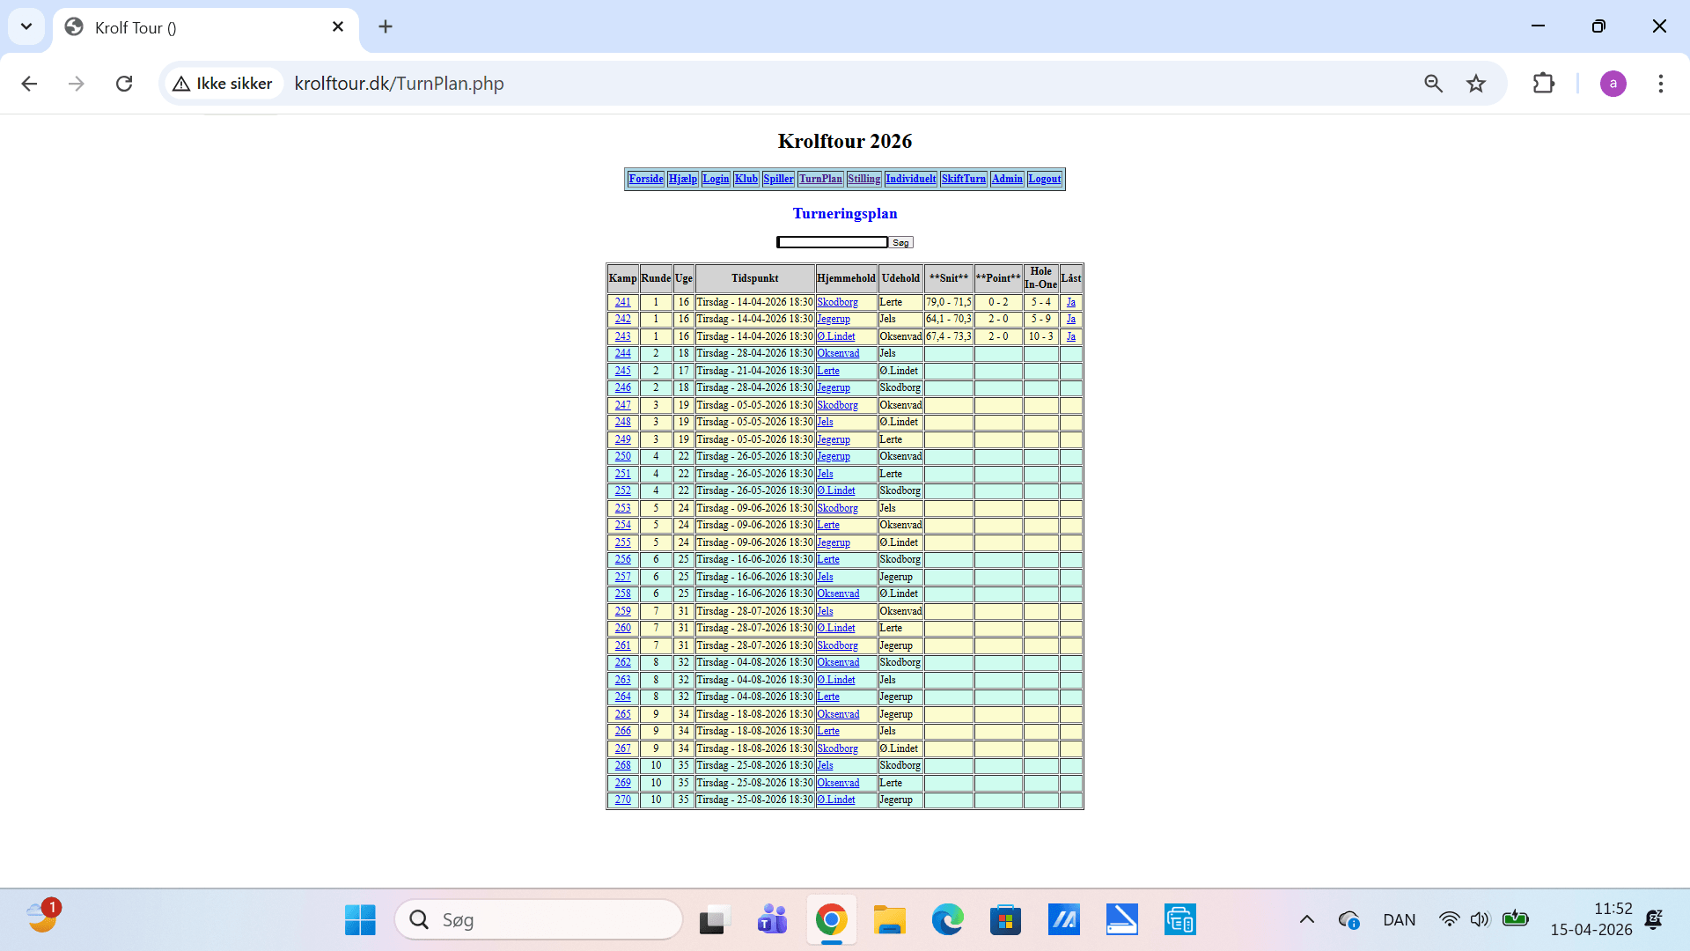Open the Individuelt menu item
Image resolution: width=1690 pixels, height=951 pixels.
(x=910, y=179)
